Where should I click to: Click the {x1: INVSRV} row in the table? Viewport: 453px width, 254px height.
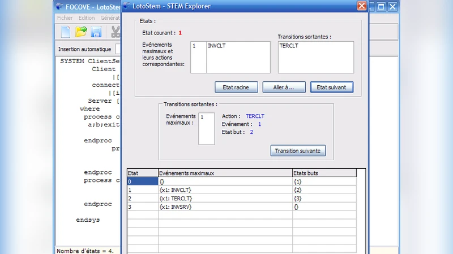coord(176,207)
